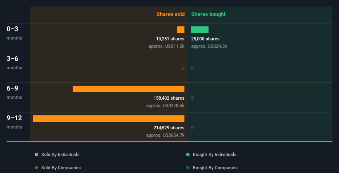Click the zero sold value for 3–6 months
This screenshot has width=339, height=173.
183,68
